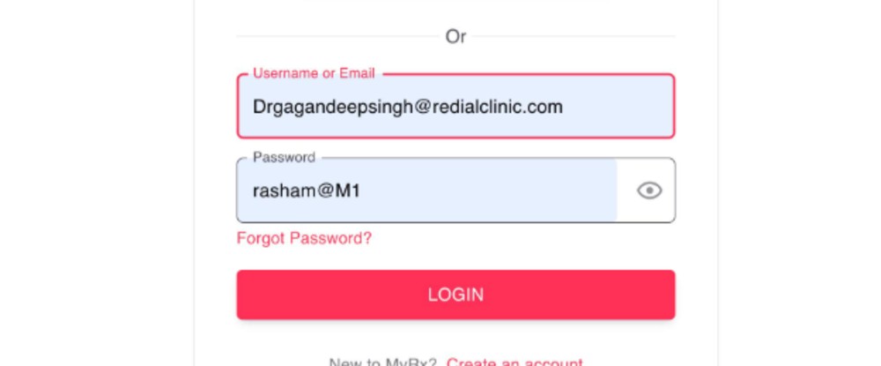The height and width of the screenshot is (366, 881).
Task: Click the 'Password' floating label
Action: 284,157
